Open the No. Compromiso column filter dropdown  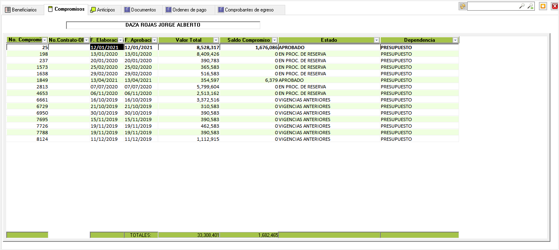(x=45, y=40)
